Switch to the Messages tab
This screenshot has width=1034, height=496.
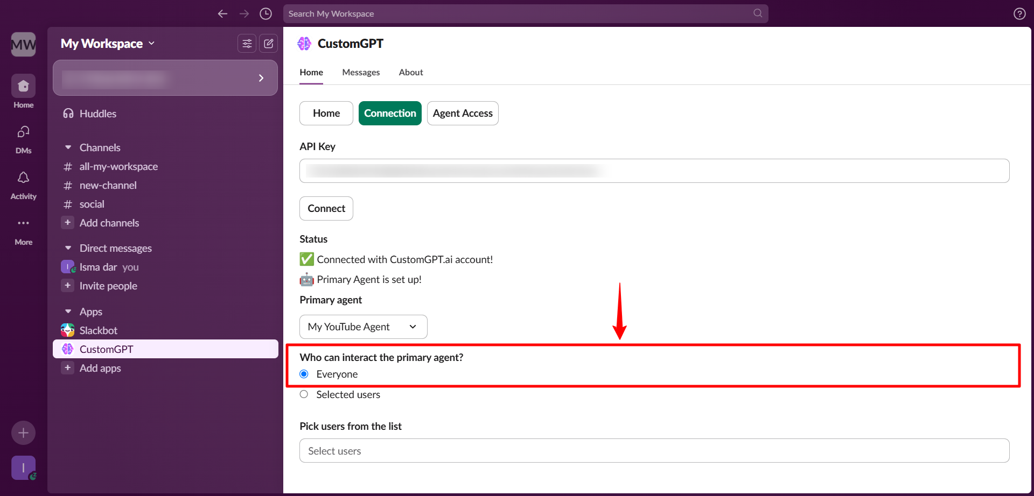click(361, 72)
